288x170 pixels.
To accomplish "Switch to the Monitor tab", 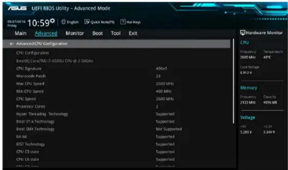I will (x=75, y=33).
